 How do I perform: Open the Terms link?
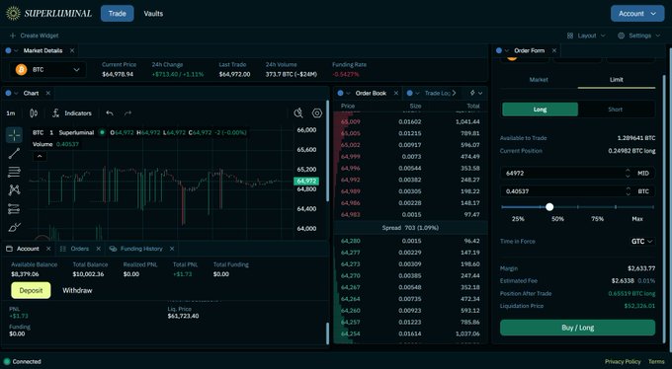click(x=656, y=362)
